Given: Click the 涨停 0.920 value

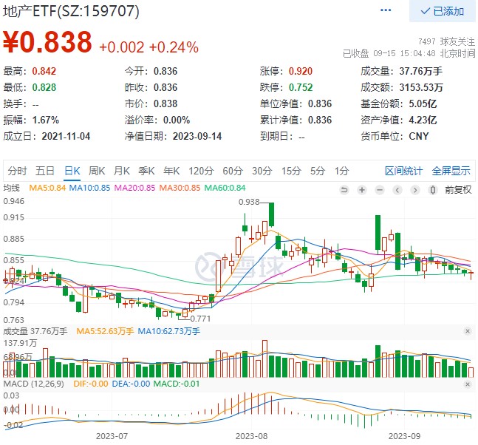Looking at the screenshot, I should point(301,71).
